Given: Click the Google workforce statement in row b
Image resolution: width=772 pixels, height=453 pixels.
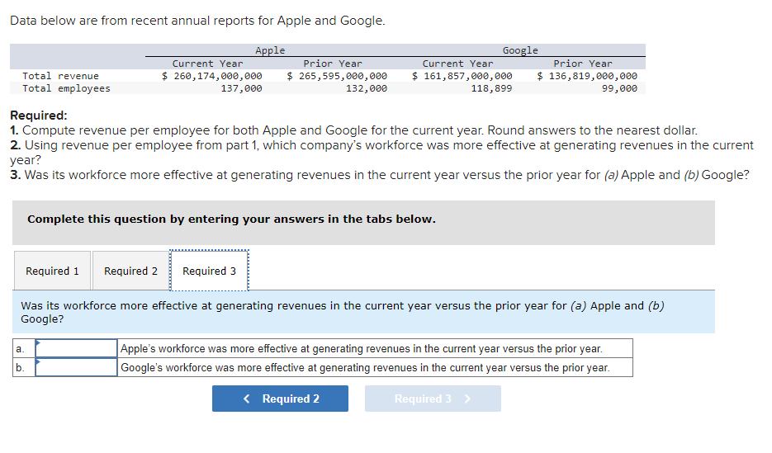Looking at the screenshot, I should pos(365,367).
